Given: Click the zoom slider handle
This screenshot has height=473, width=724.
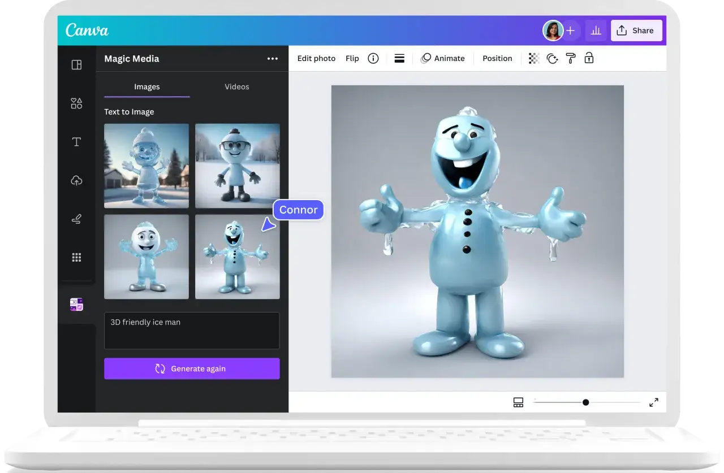Looking at the screenshot, I should coord(585,402).
